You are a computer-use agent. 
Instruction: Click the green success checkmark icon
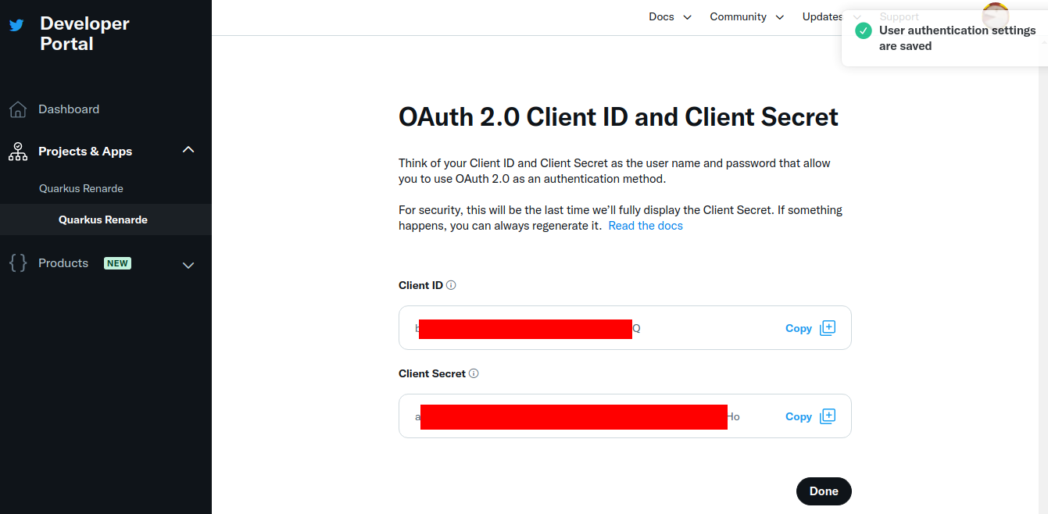coord(863,30)
